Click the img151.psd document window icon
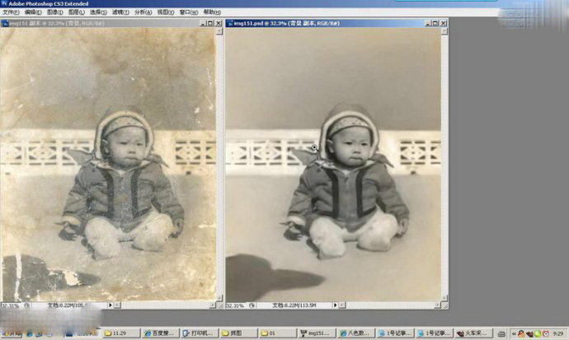This screenshot has height=340, width=569. 230,24
